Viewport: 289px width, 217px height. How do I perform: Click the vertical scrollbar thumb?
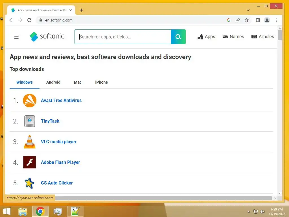pos(280,35)
